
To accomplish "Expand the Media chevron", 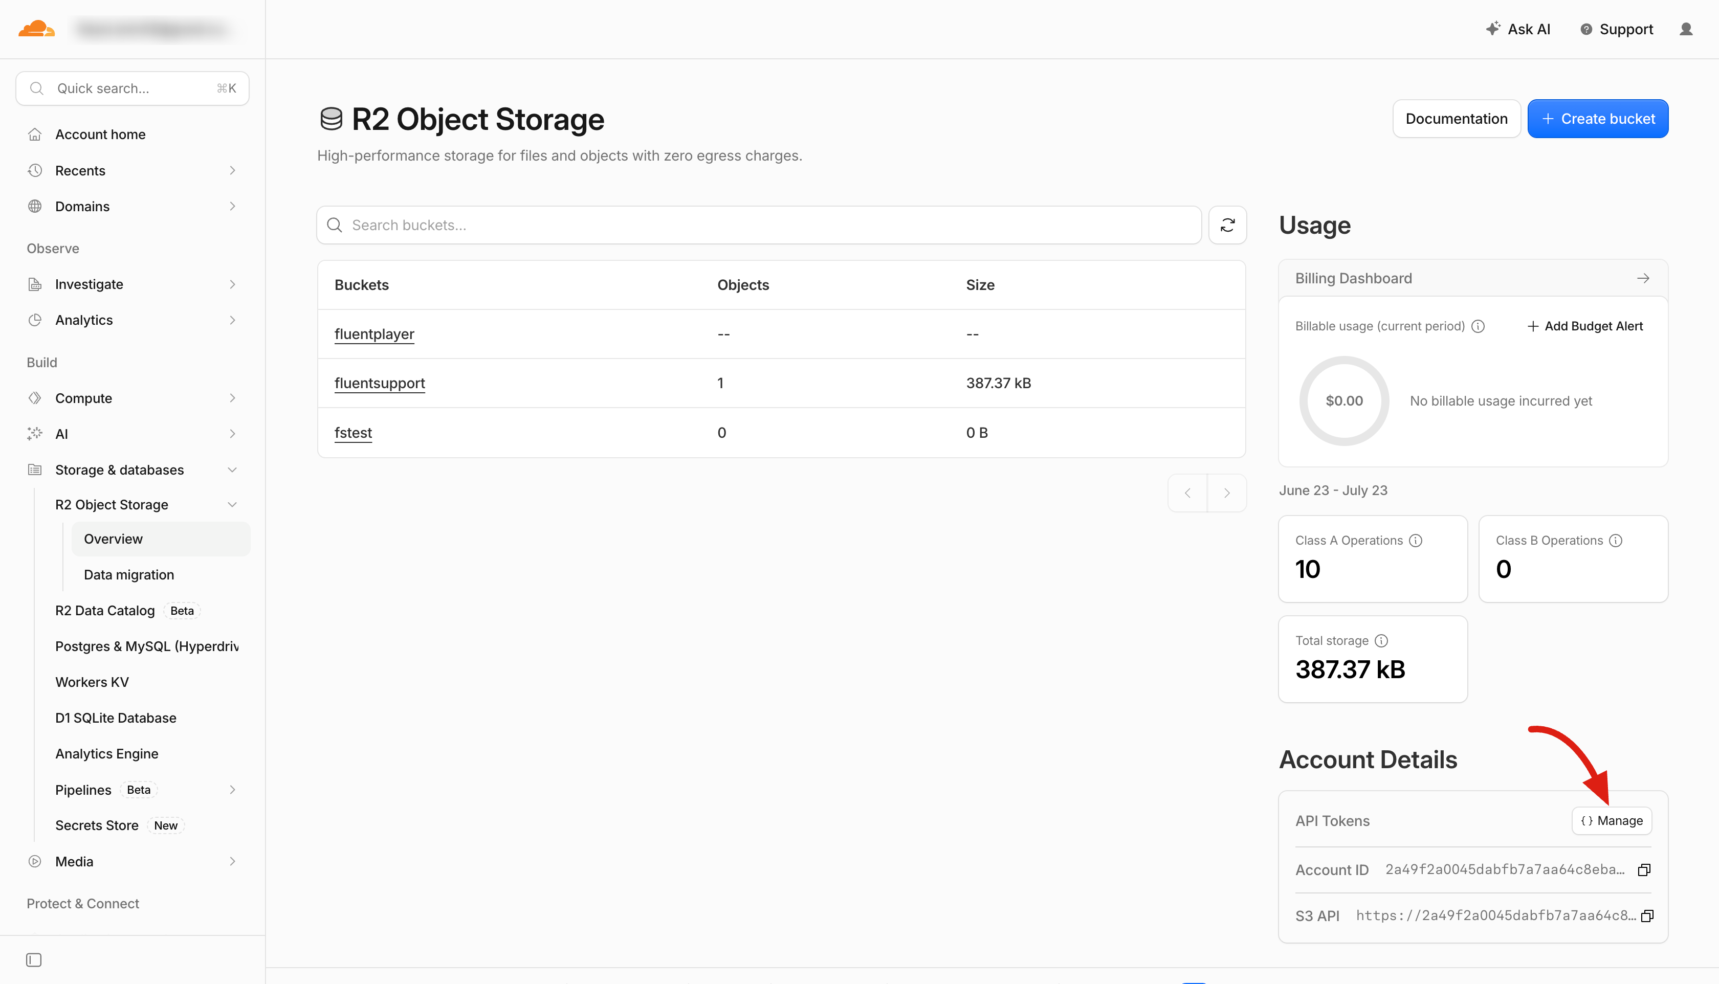I will (233, 862).
